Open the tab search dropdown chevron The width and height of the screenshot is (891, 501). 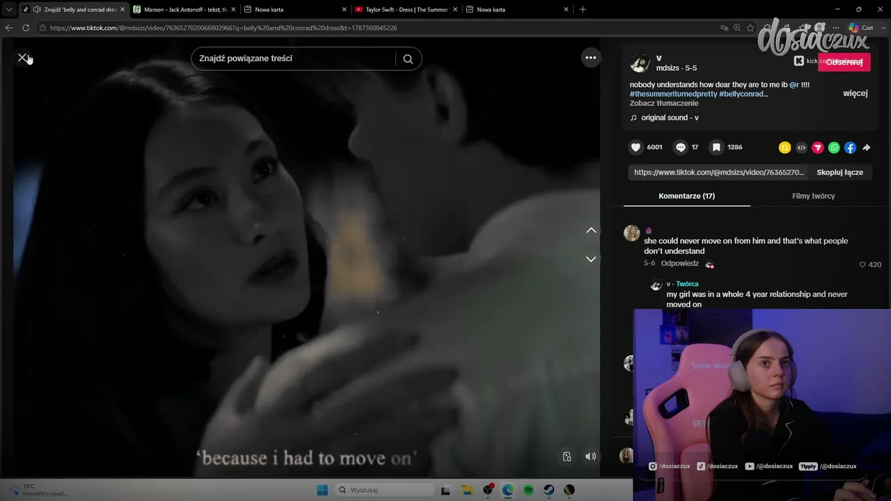tap(9, 10)
